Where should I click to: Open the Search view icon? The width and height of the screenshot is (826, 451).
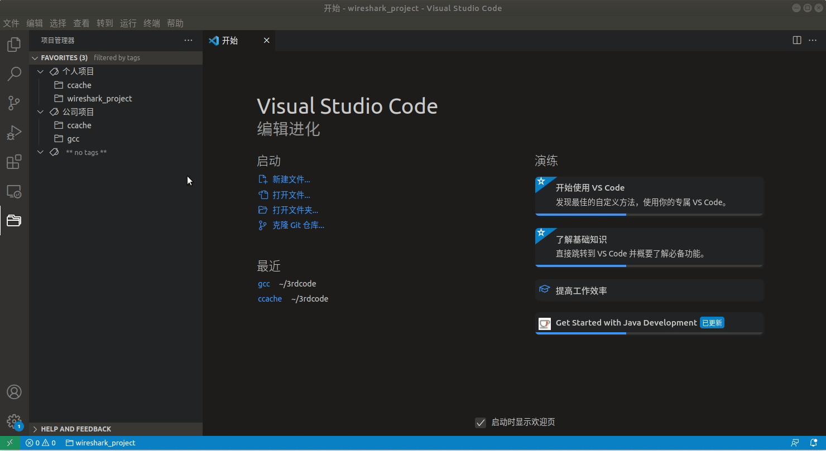(14, 74)
